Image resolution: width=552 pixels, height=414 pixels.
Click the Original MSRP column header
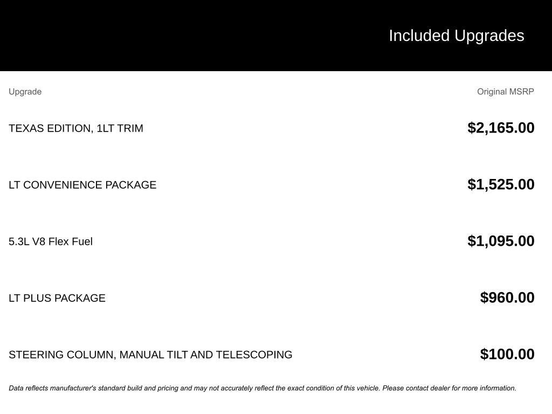(505, 92)
